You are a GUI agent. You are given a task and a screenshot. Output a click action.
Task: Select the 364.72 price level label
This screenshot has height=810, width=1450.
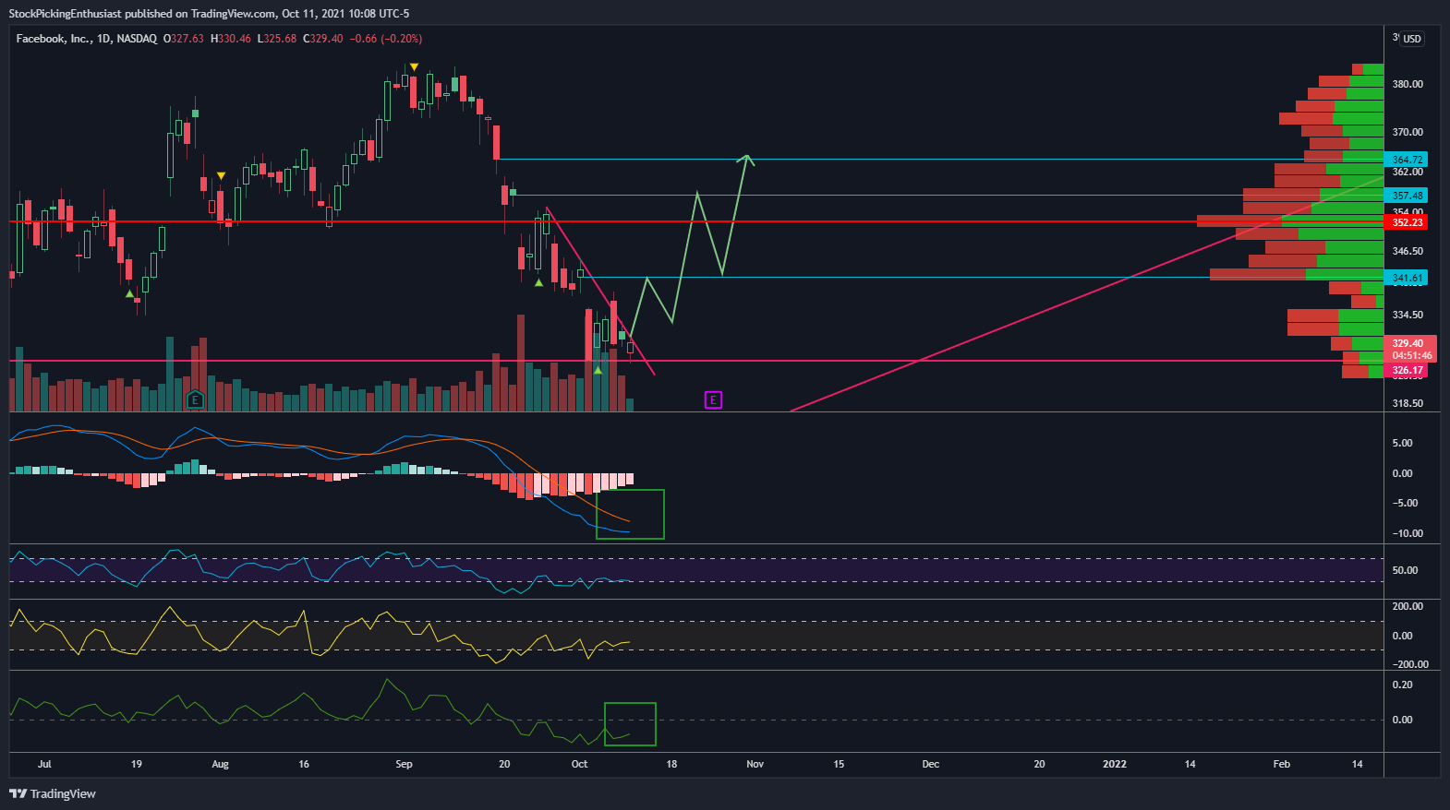(x=1408, y=160)
